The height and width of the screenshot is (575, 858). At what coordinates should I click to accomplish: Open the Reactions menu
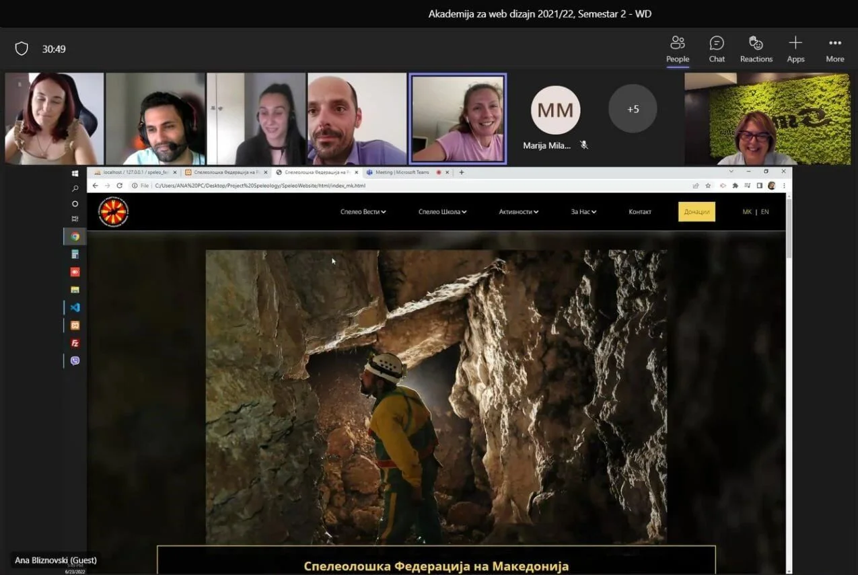click(x=756, y=49)
